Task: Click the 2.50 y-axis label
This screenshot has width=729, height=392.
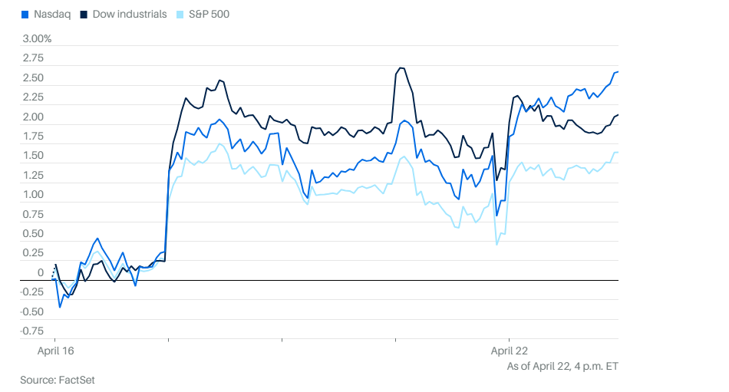Action: click(33, 78)
